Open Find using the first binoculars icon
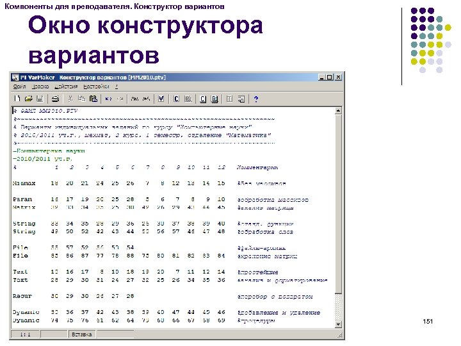 click(134, 99)
